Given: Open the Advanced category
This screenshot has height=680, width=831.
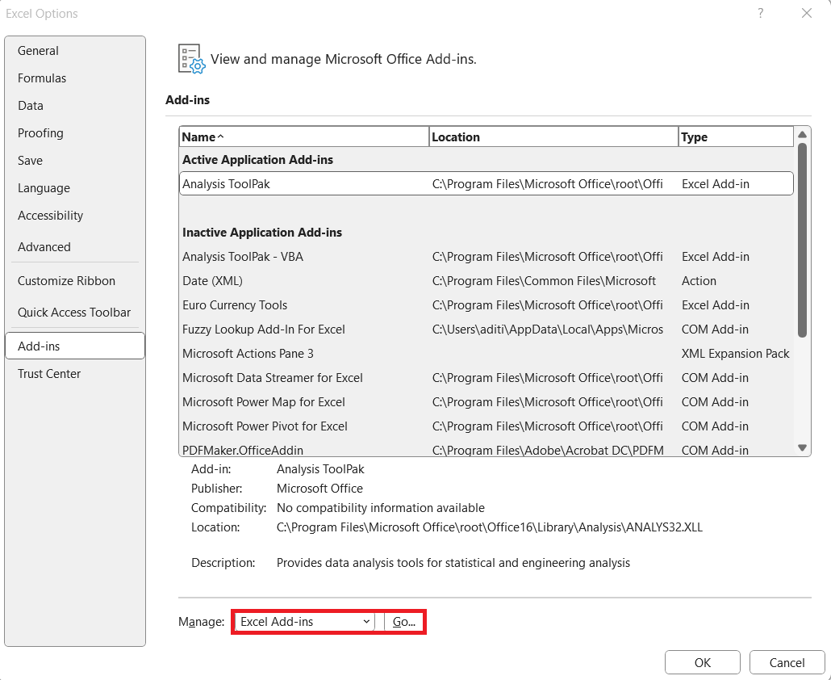Looking at the screenshot, I should (75, 246).
